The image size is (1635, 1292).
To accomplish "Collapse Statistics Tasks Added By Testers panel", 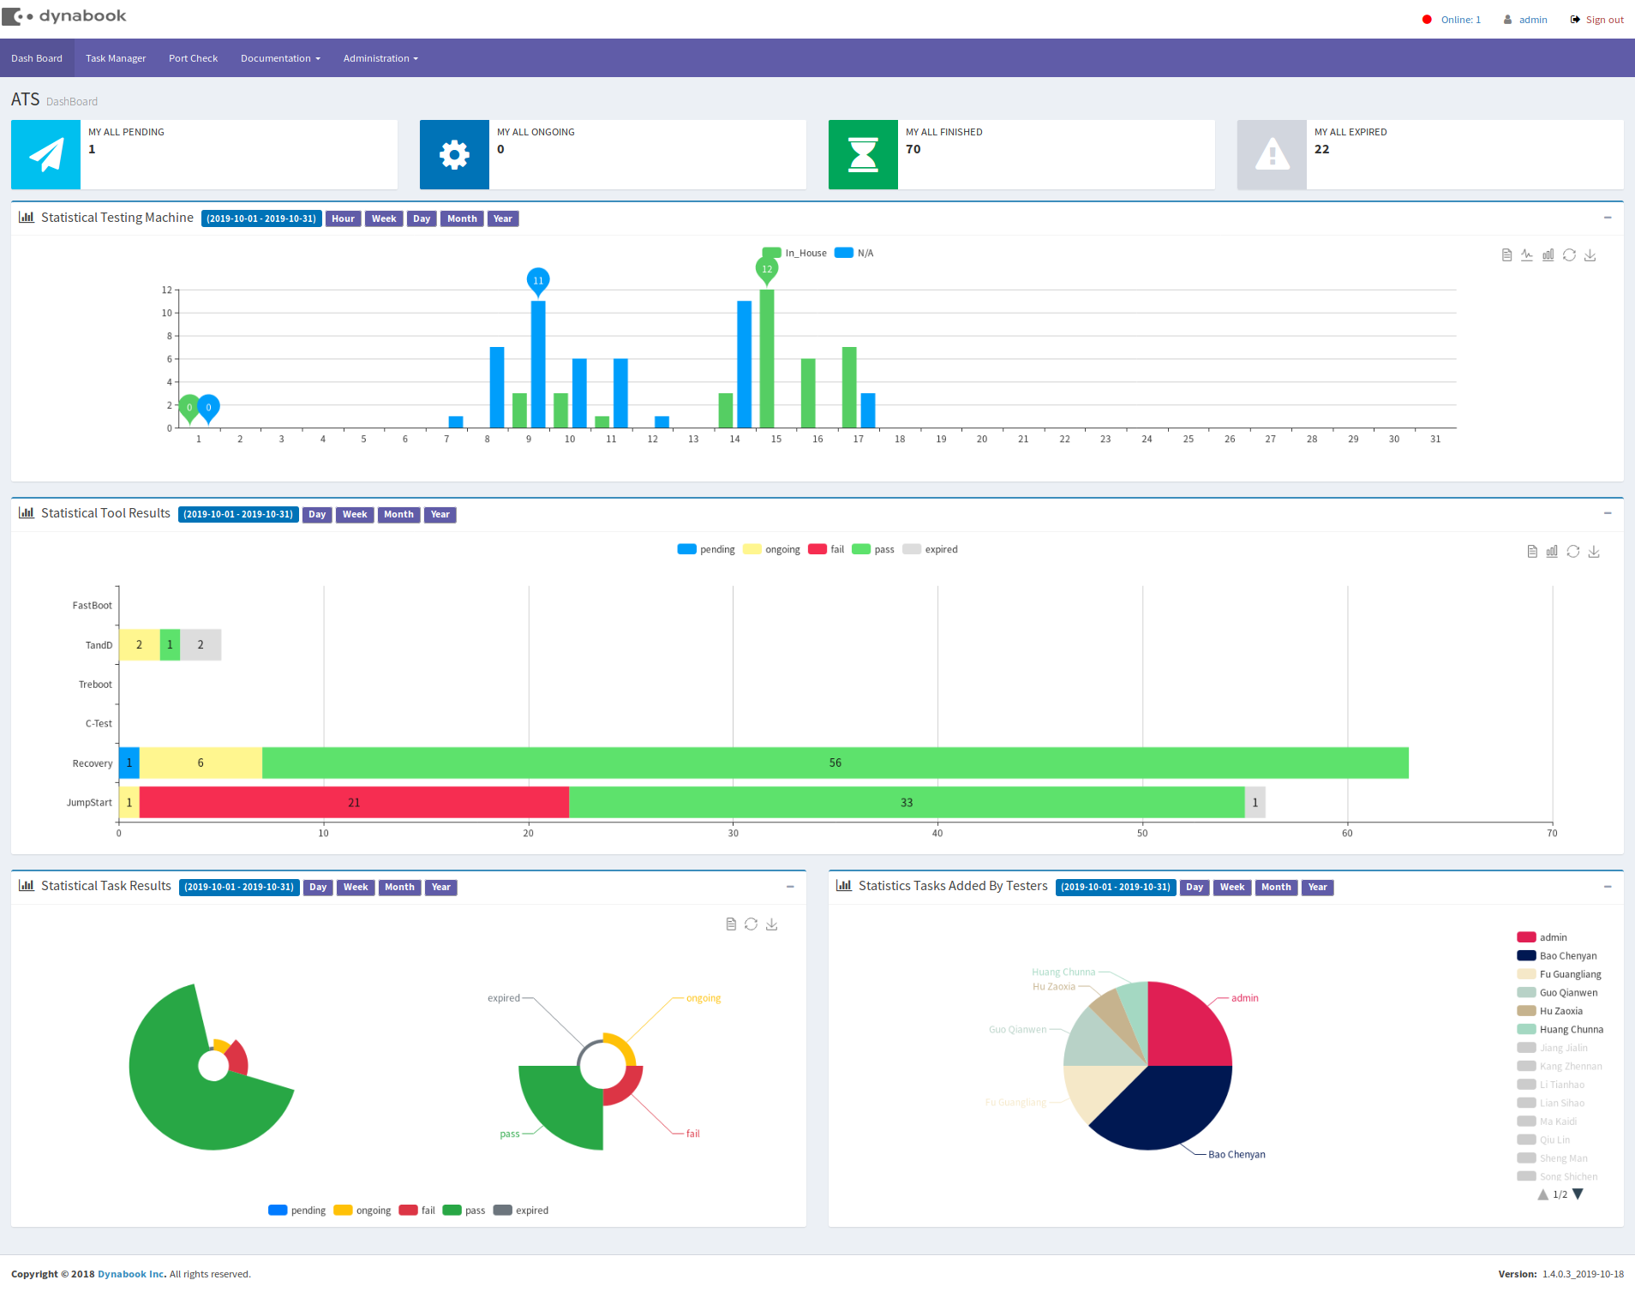I will [x=1608, y=887].
